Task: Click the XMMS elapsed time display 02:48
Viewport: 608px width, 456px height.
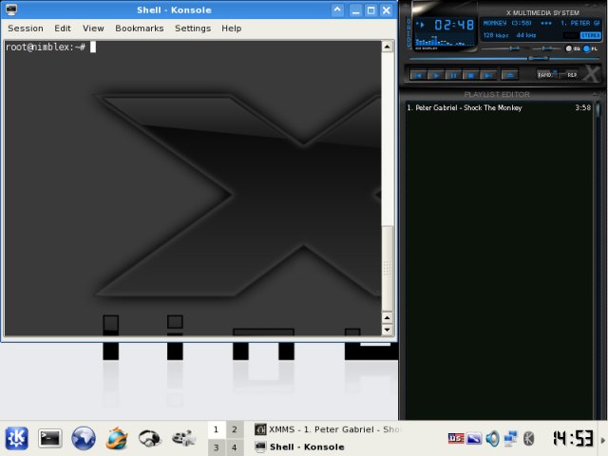Action: [454, 26]
